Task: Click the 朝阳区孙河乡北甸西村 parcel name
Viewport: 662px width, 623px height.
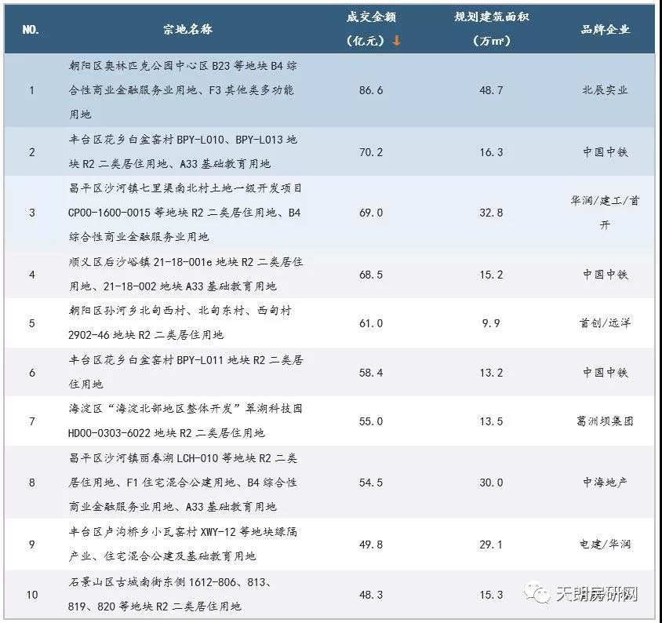Action: click(180, 322)
